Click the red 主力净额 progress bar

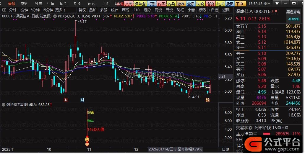(x=271, y=134)
